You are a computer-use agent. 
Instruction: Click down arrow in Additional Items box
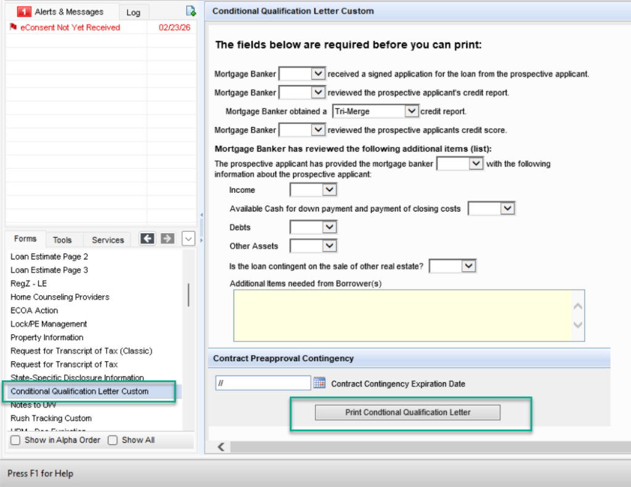pos(577,324)
